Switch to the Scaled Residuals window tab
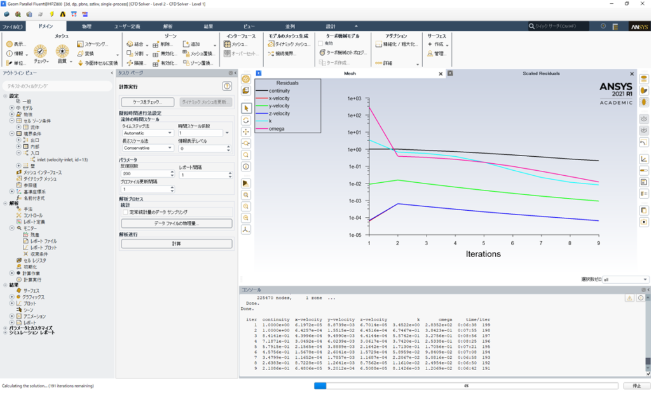The height and width of the screenshot is (393, 651). point(541,74)
